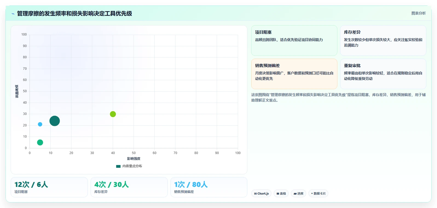
Task: Select the light blue bubble near 20
Action: click(x=40, y=124)
